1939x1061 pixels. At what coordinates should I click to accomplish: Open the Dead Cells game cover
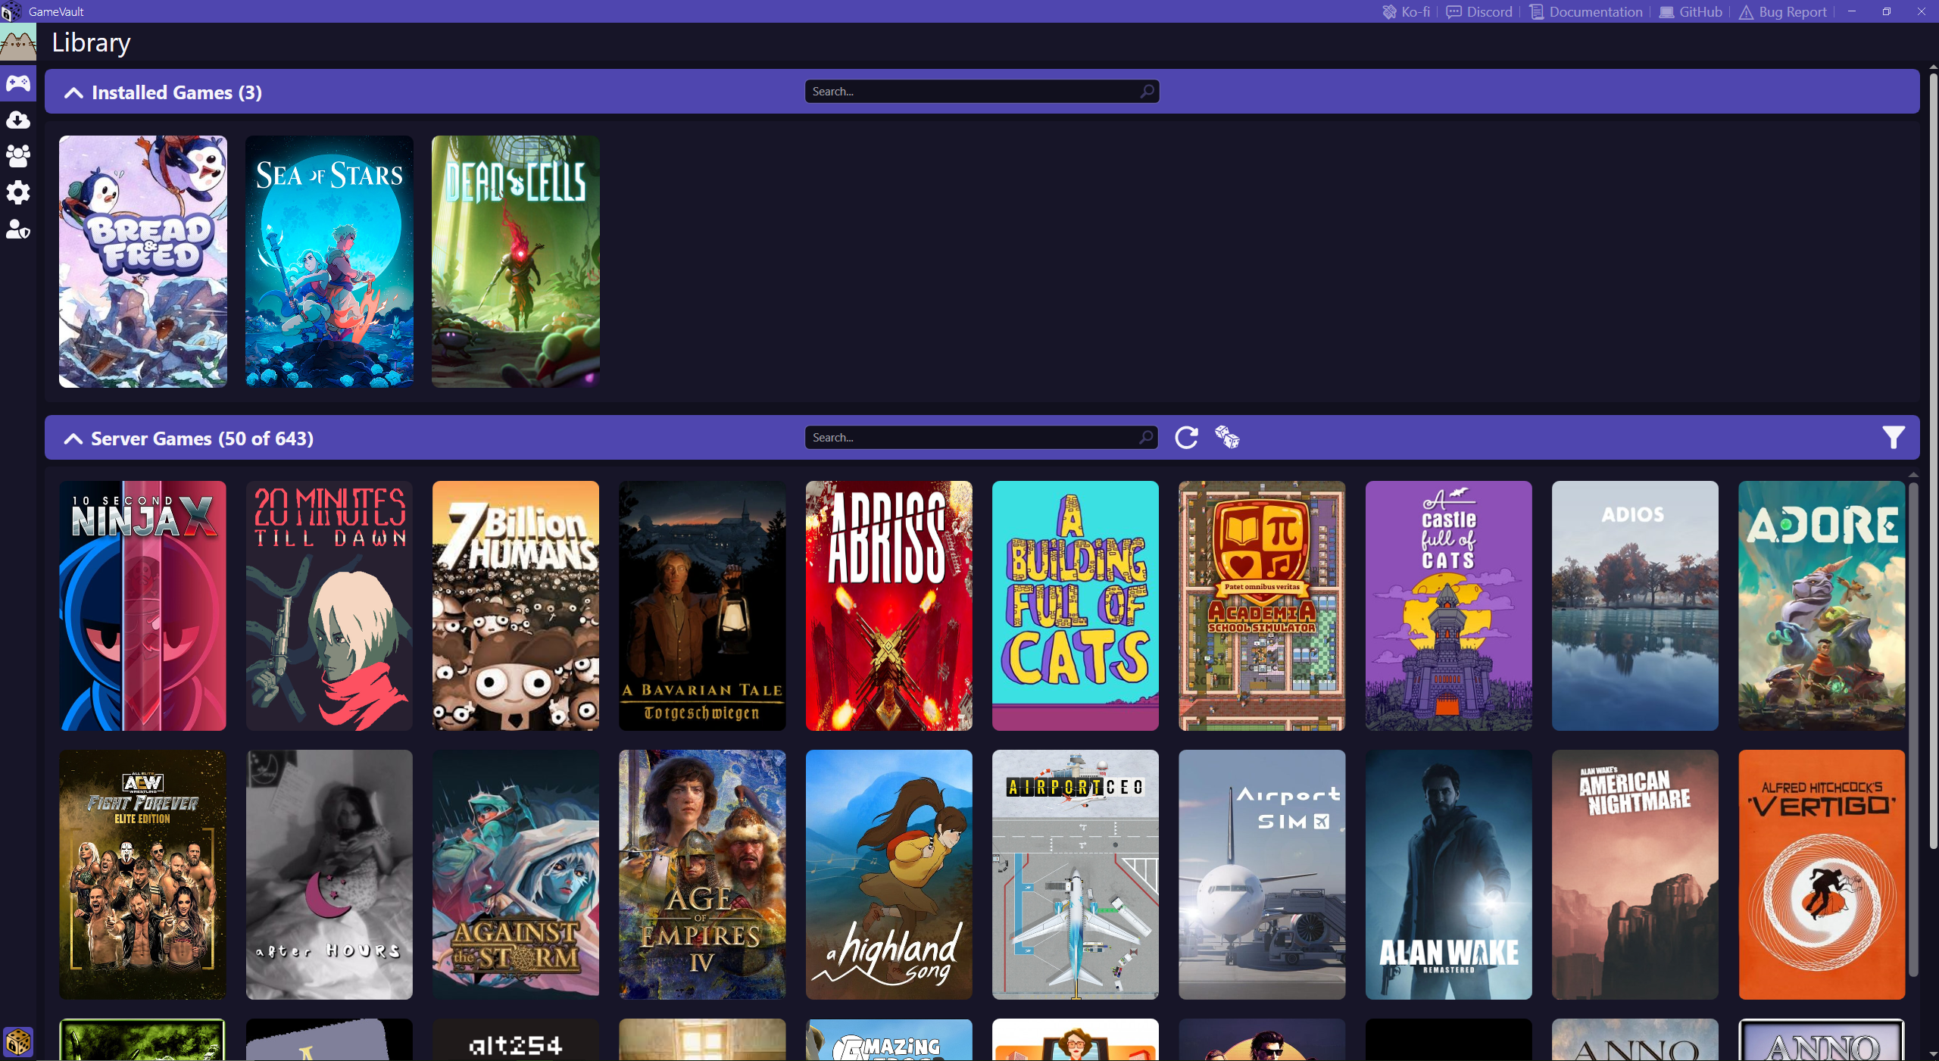pos(515,261)
